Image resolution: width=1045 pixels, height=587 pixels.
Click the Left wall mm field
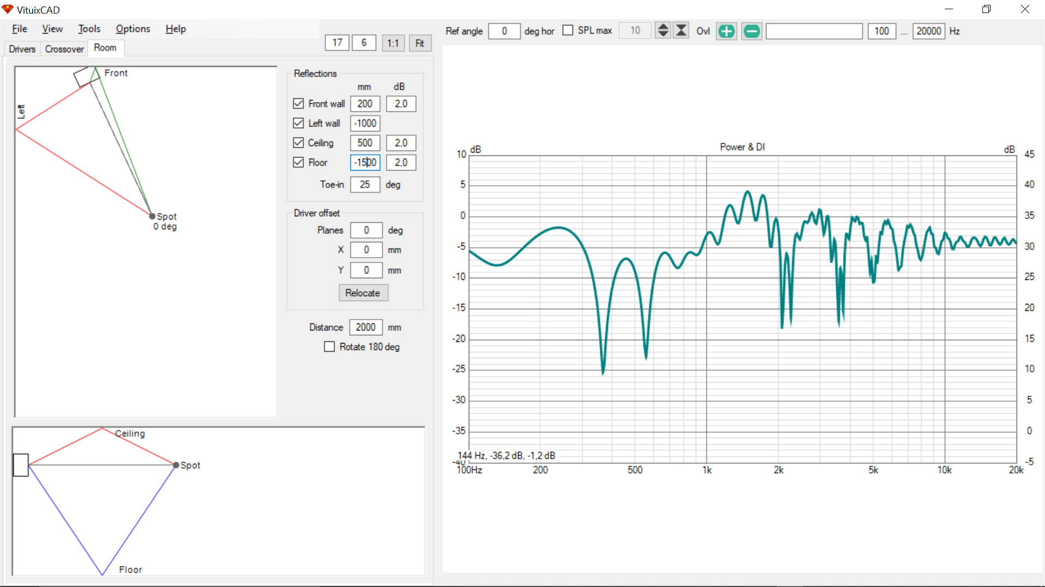365,123
